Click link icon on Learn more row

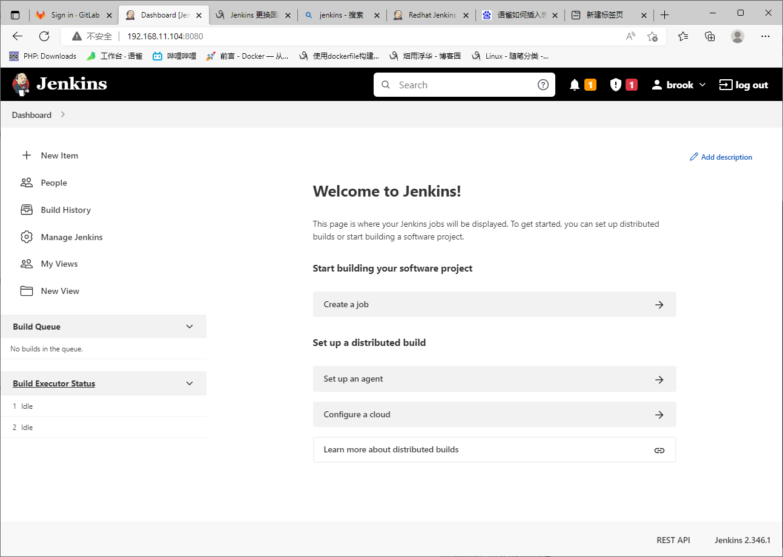(x=659, y=451)
